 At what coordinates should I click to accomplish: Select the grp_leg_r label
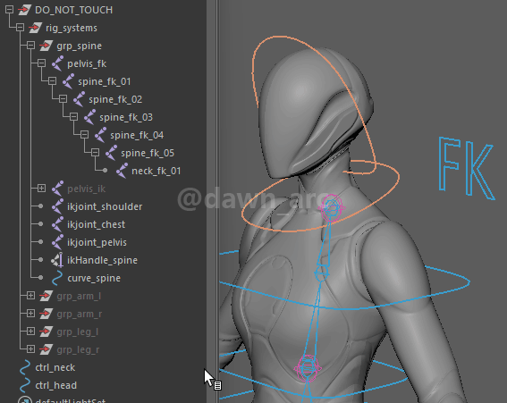(x=78, y=349)
